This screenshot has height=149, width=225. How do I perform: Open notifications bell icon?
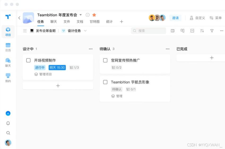click(8, 123)
